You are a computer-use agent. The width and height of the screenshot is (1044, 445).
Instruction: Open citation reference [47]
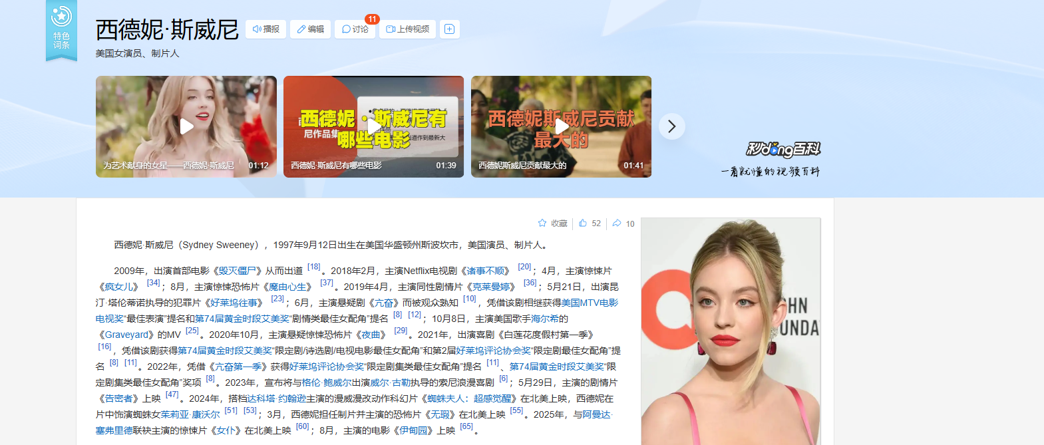[x=172, y=394]
